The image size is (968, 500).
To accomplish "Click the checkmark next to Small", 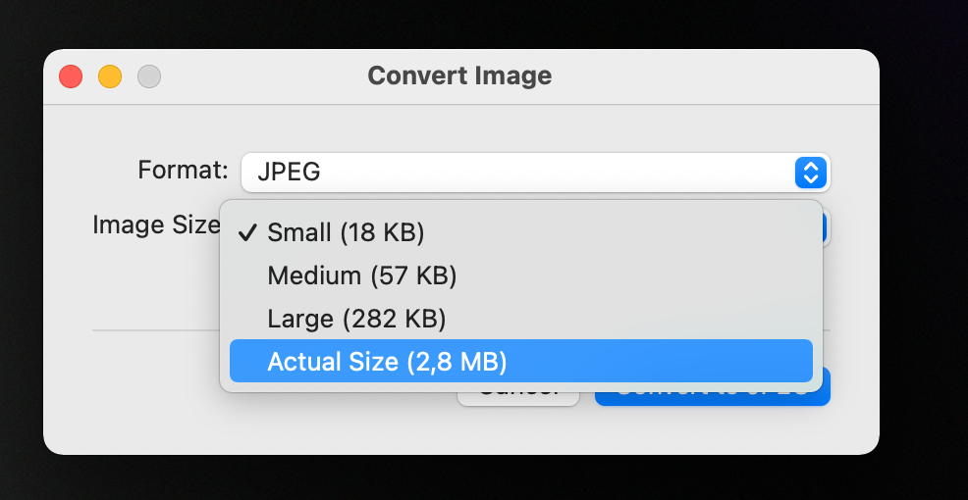I will 247,233.
